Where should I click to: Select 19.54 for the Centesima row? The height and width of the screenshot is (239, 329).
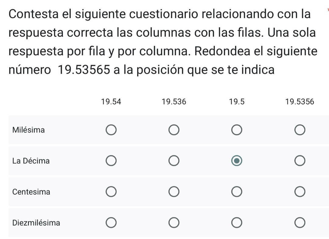[111, 192]
